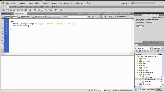Open the File menu

click(7, 3)
